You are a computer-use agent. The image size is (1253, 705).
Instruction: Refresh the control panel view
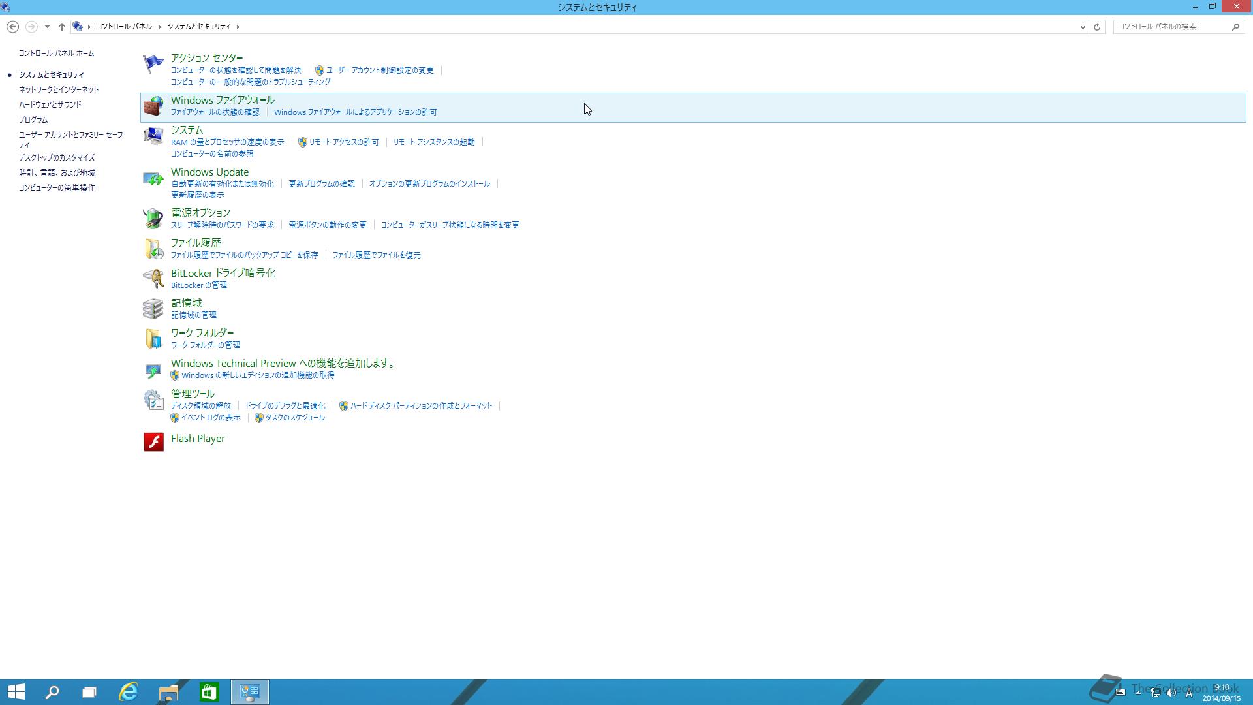(x=1097, y=27)
